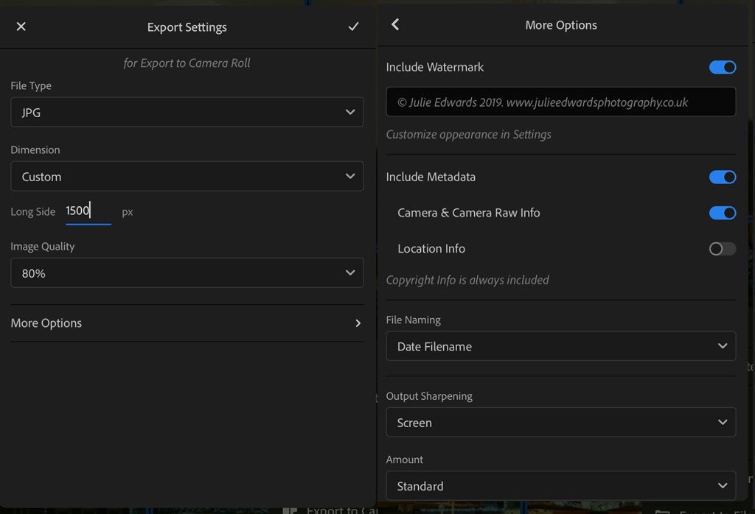Toggle Camera & Camera Raw Info off
Viewport: 755px width, 514px height.
(x=722, y=213)
